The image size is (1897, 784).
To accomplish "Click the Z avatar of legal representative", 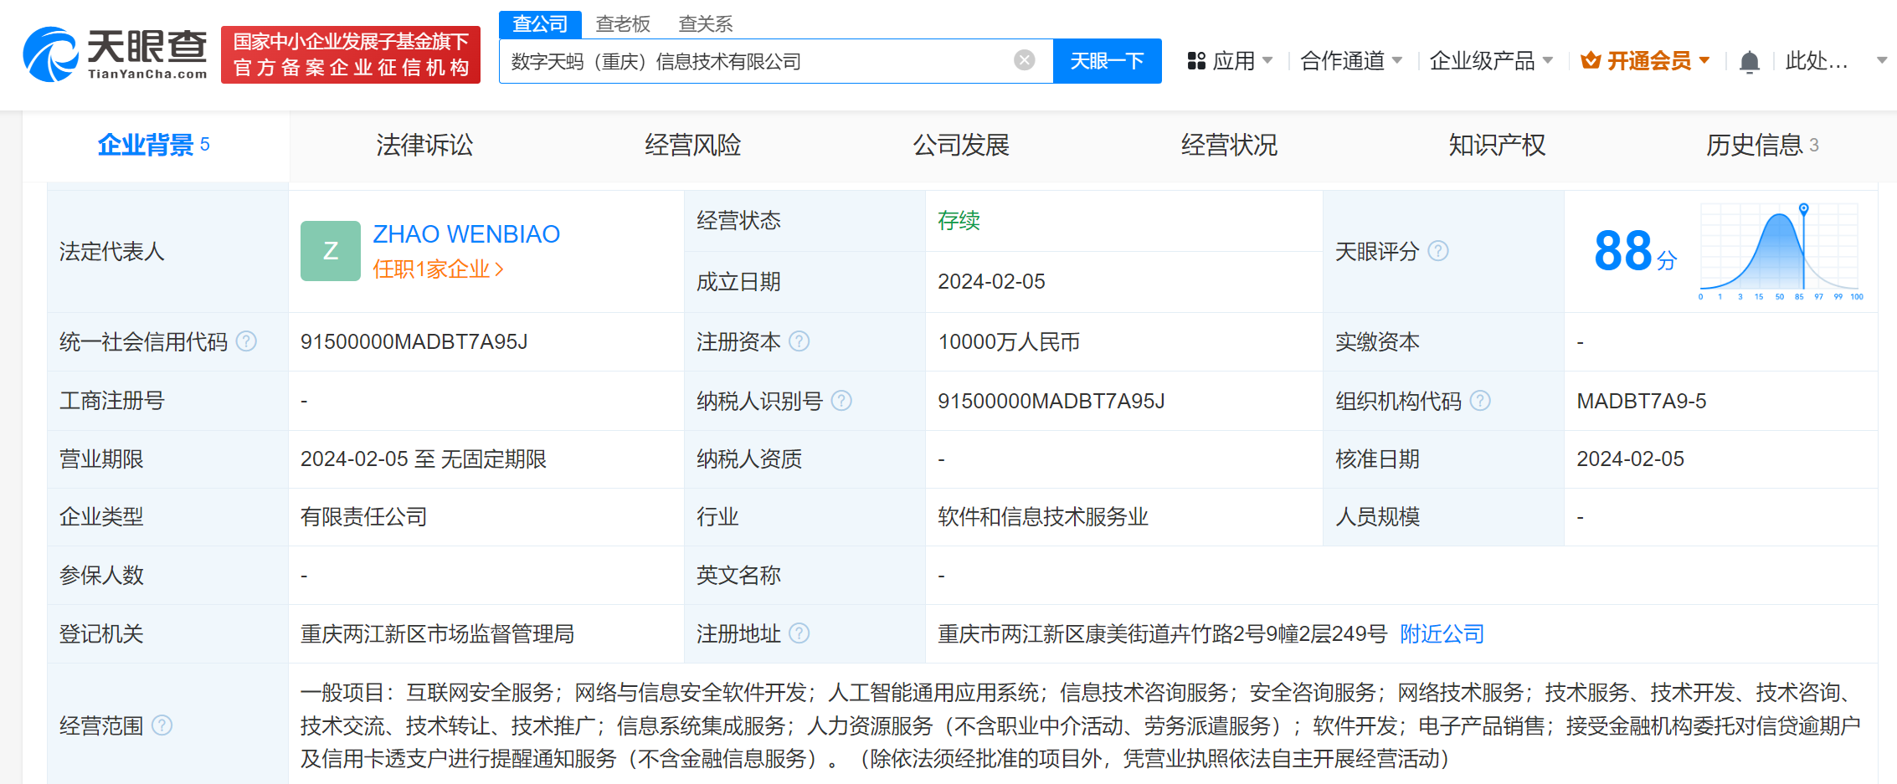I will [x=331, y=251].
